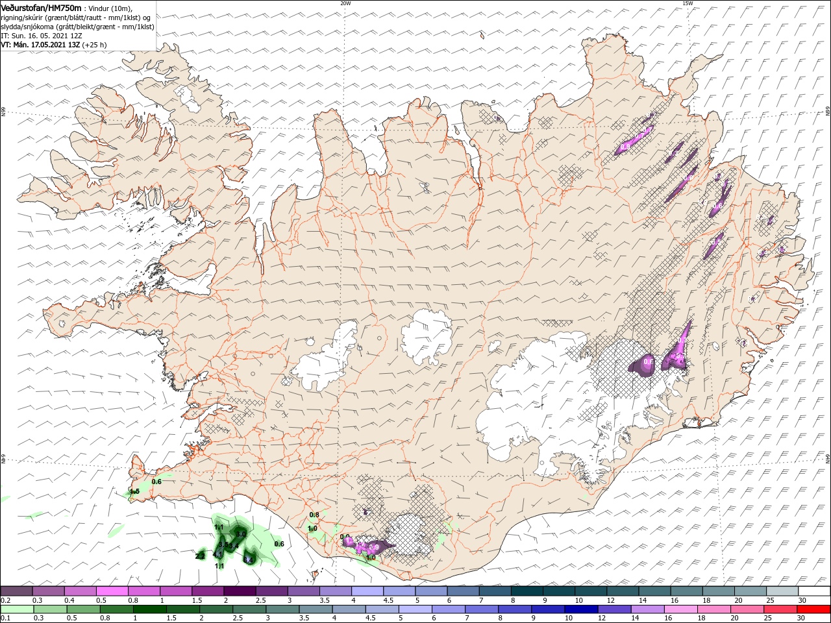Viewport: 831px width, 623px height.
Task: Click the white swatch ending the upper legend row
Action: (814, 591)
